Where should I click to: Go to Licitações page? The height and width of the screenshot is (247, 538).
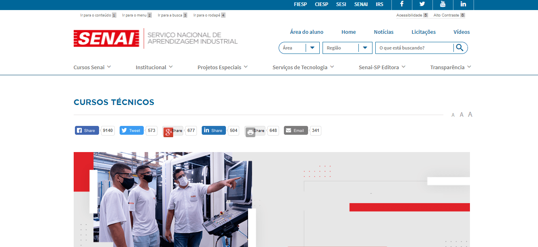(423, 32)
